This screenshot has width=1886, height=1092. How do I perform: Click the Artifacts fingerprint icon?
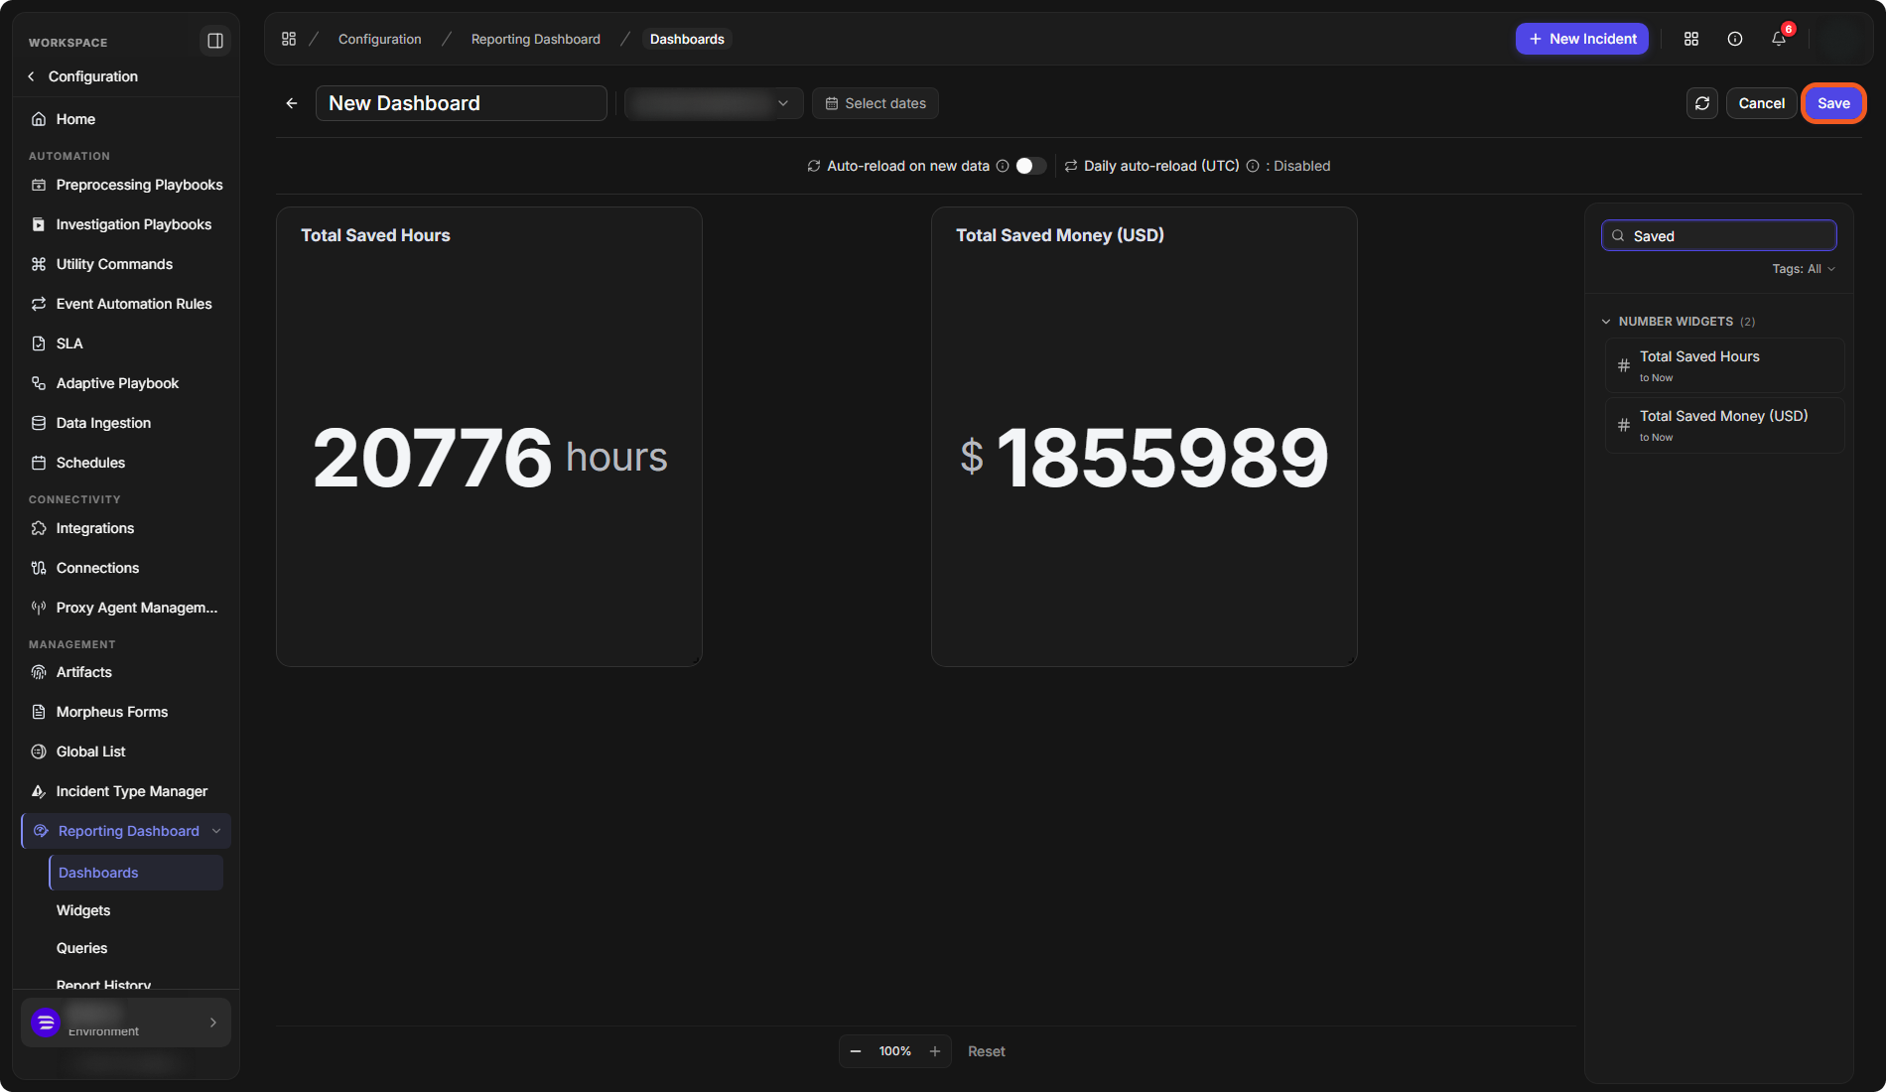pos(39,672)
